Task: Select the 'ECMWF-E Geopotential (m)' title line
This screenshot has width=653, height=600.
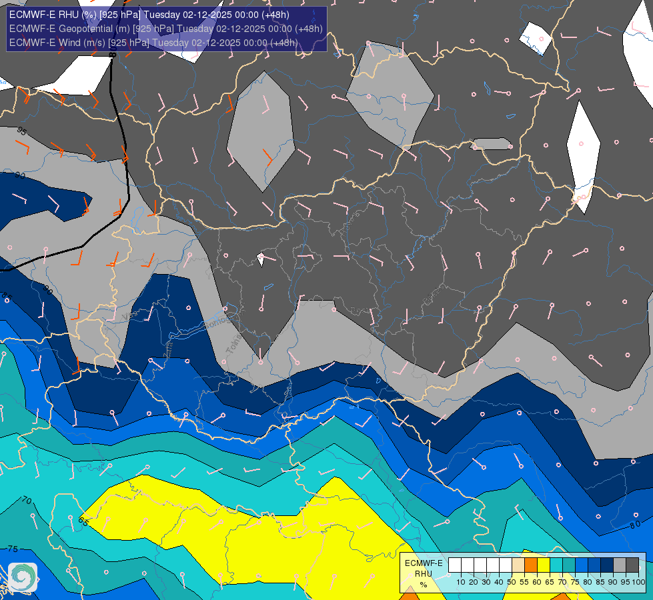Action: (x=165, y=29)
